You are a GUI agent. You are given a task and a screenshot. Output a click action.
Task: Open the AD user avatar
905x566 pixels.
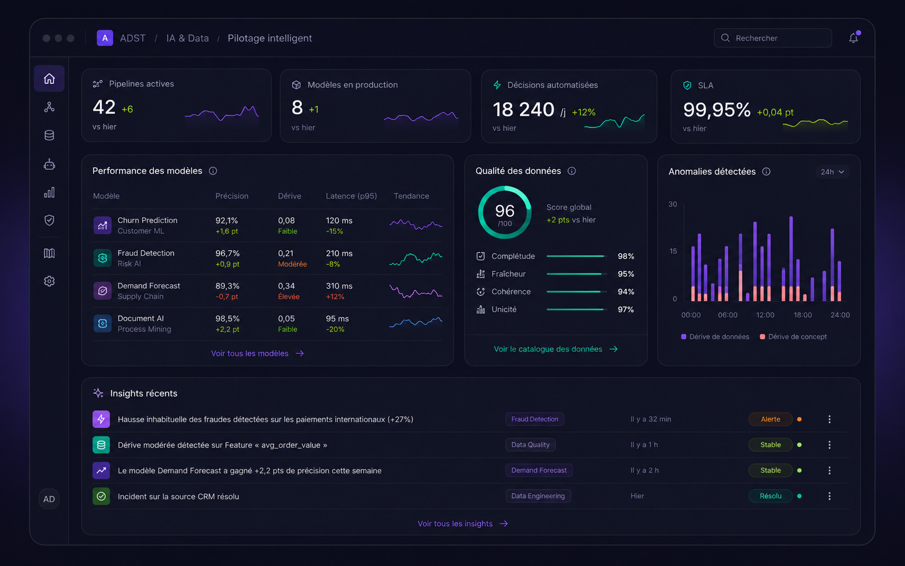[x=49, y=499]
